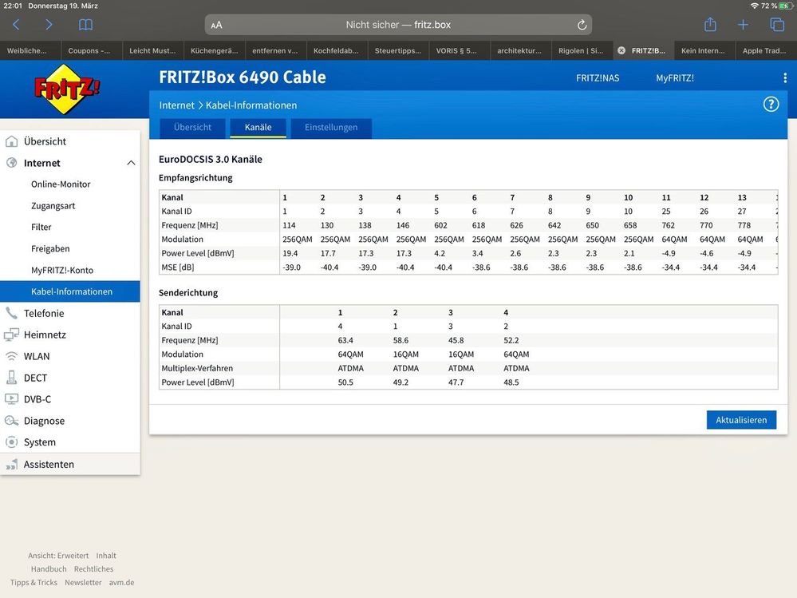Click the DVB-C television icon
Image resolution: width=797 pixels, height=598 pixels.
(11, 399)
